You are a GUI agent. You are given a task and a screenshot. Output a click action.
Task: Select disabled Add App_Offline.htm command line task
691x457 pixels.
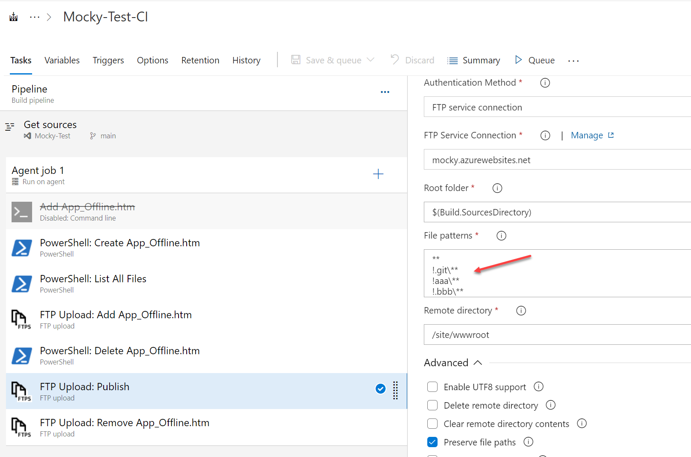206,211
